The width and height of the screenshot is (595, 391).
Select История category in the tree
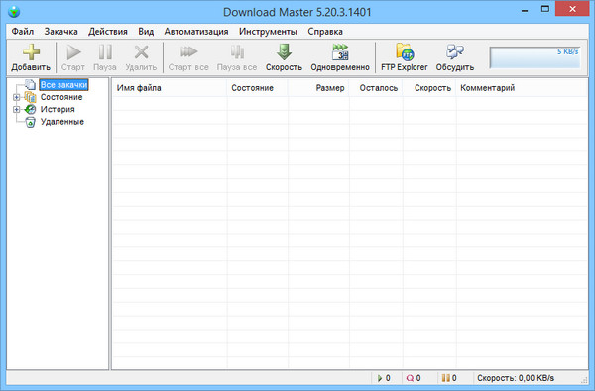58,109
